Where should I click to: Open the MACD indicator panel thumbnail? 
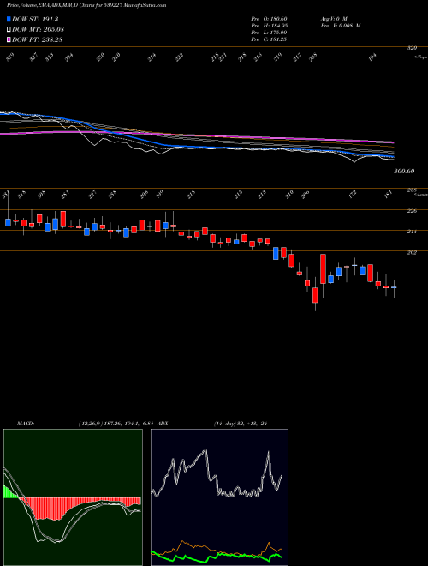(73, 497)
